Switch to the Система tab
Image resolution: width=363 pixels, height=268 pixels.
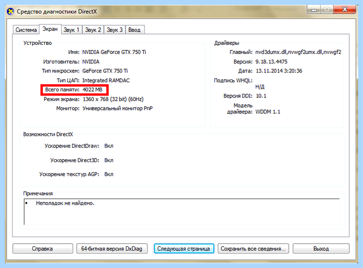point(26,30)
